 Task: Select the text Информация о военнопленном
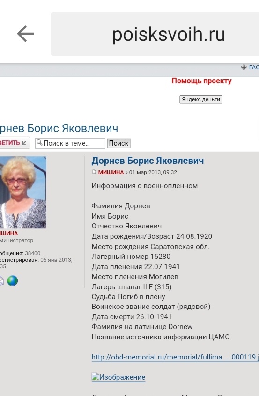tap(145, 186)
